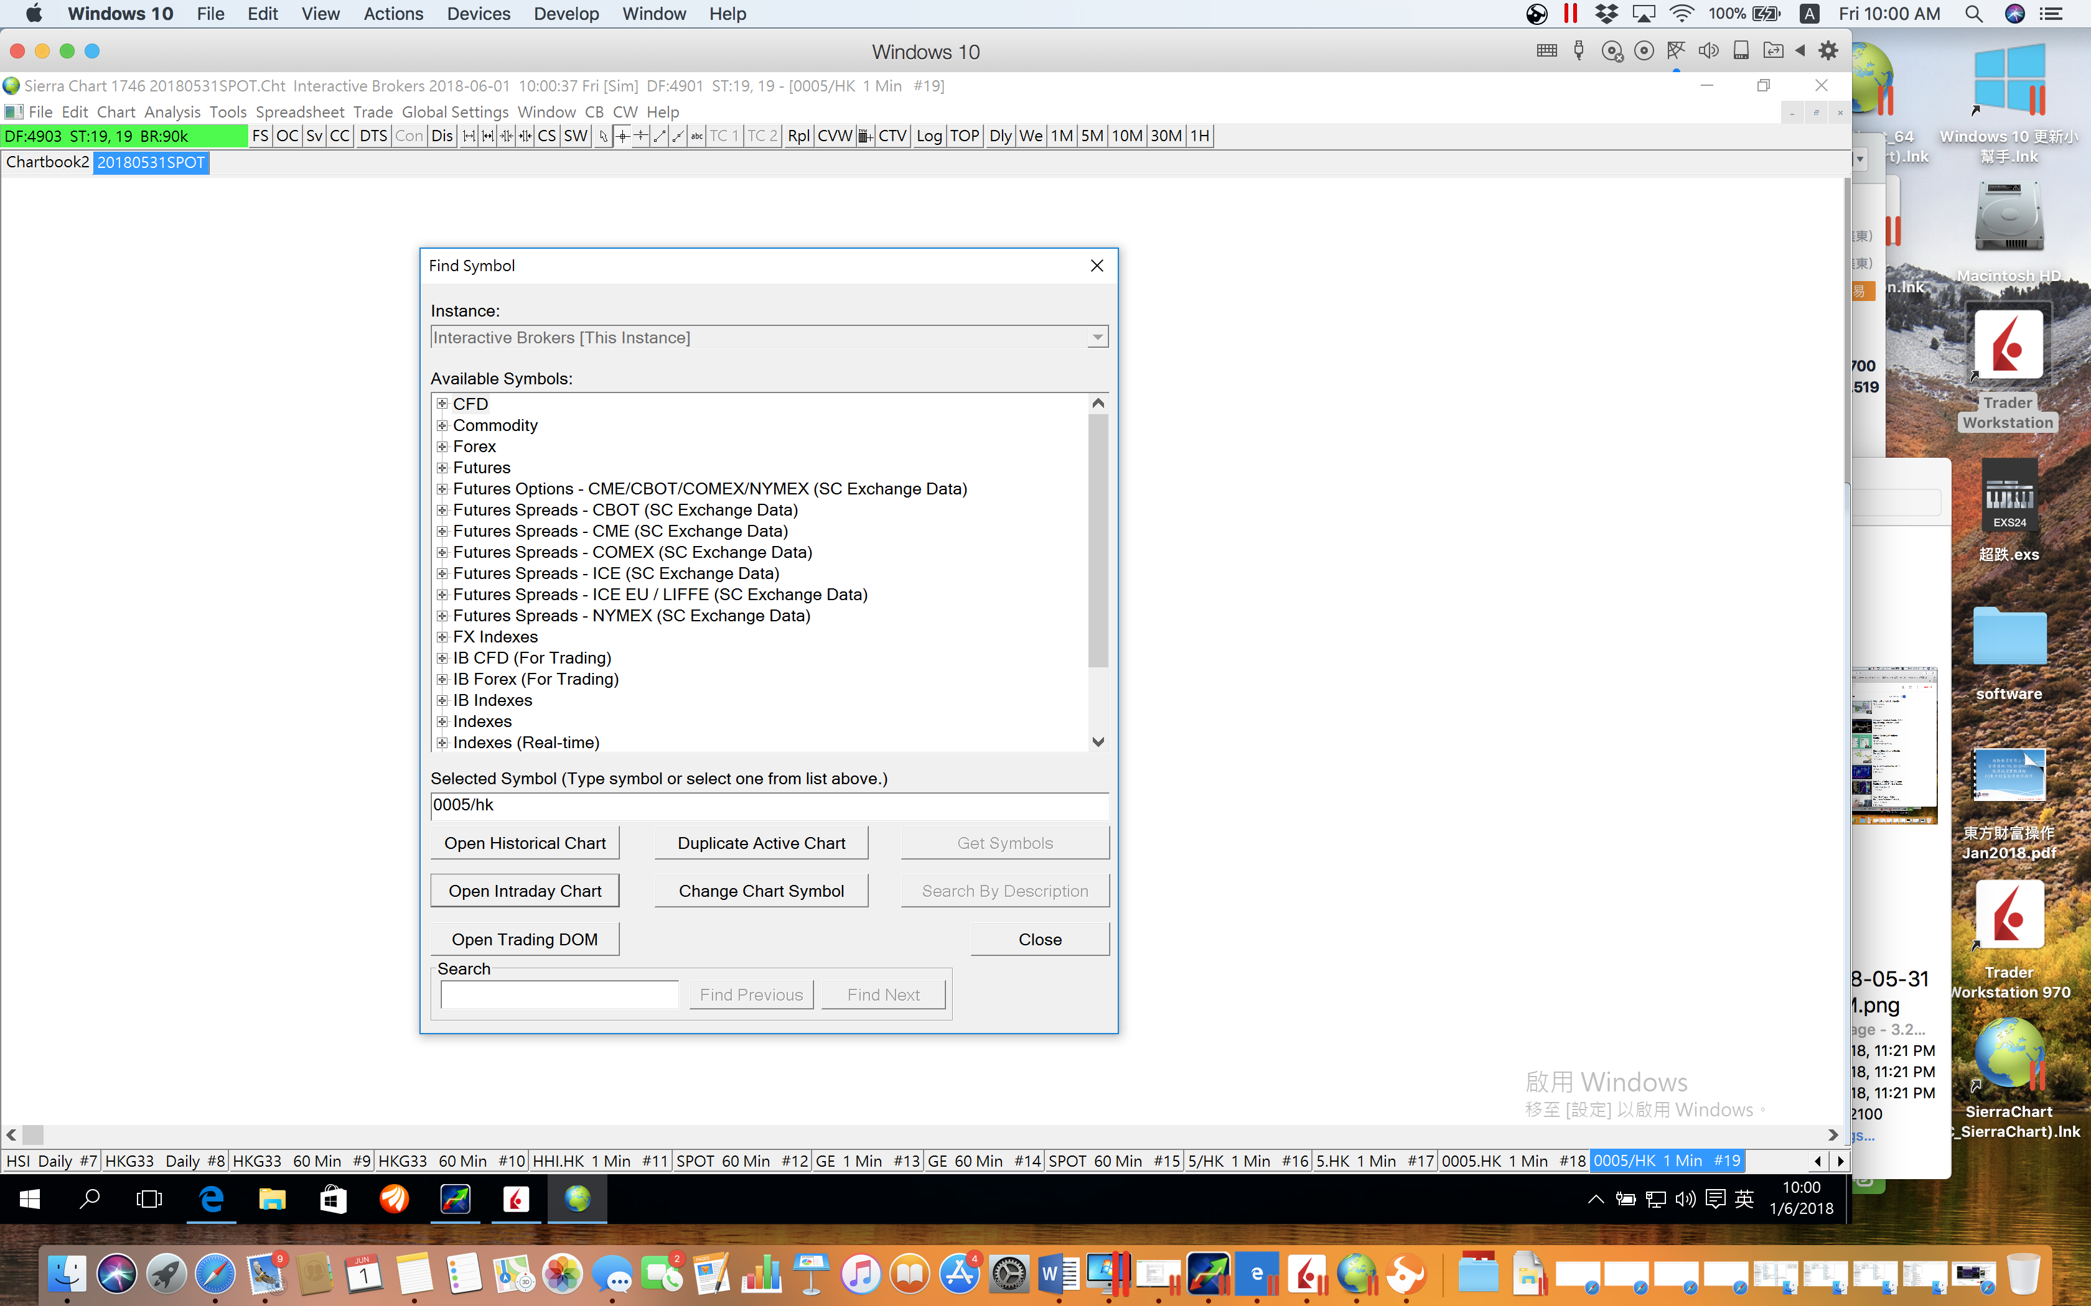Select the pointer tool in toolbar

603,136
